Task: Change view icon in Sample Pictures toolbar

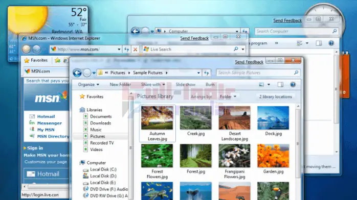Action: [261, 85]
